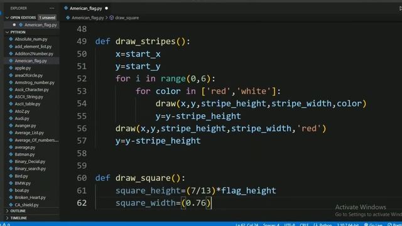402x226 pixels.
Task: Click Spaces: 4 indentation status item
Action: 271,225
